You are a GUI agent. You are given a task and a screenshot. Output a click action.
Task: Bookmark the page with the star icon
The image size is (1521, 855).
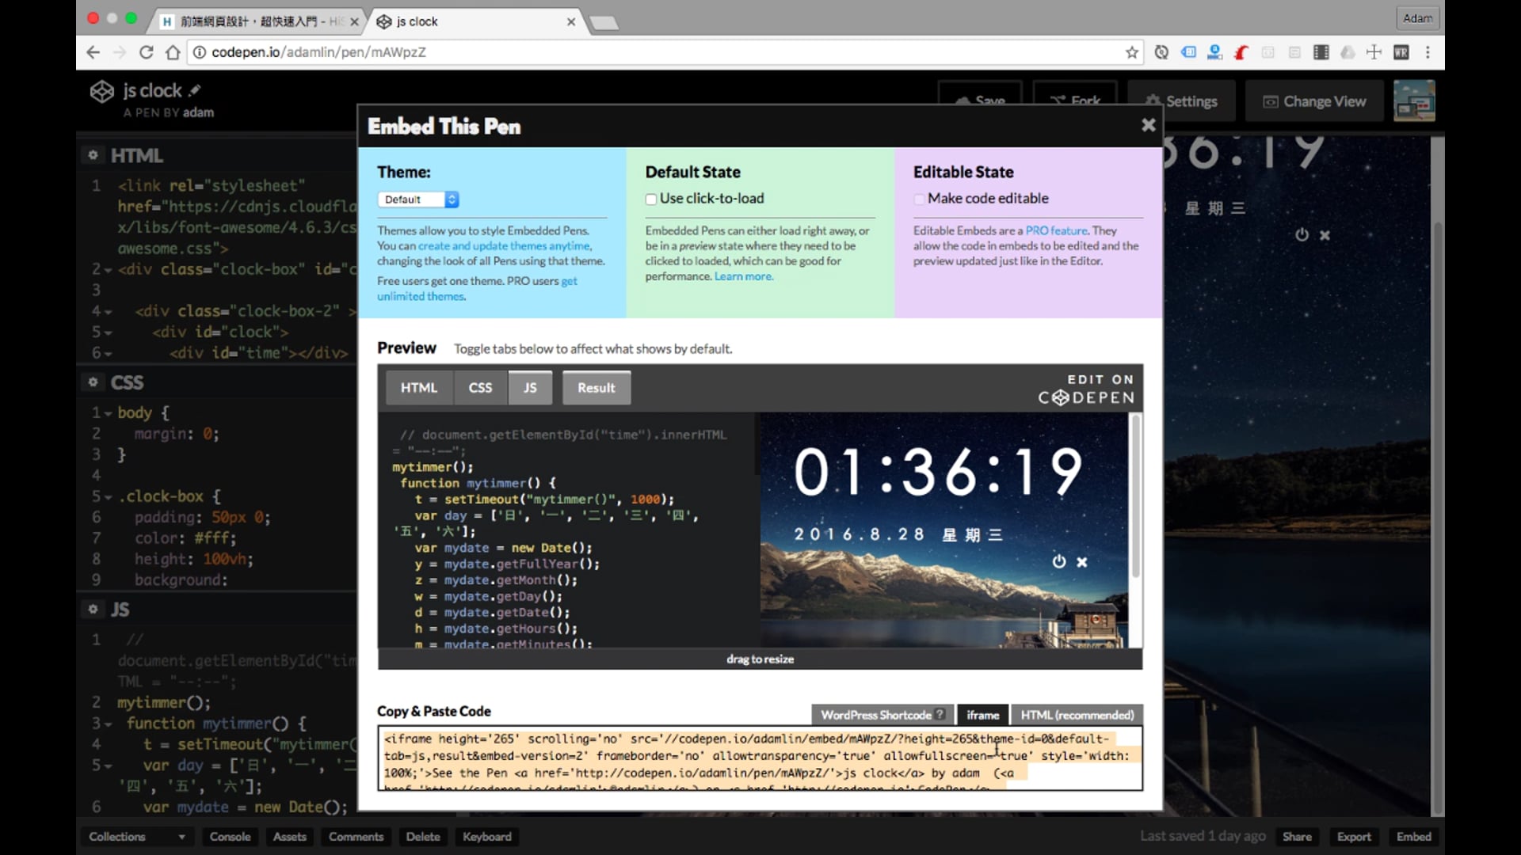(x=1132, y=52)
